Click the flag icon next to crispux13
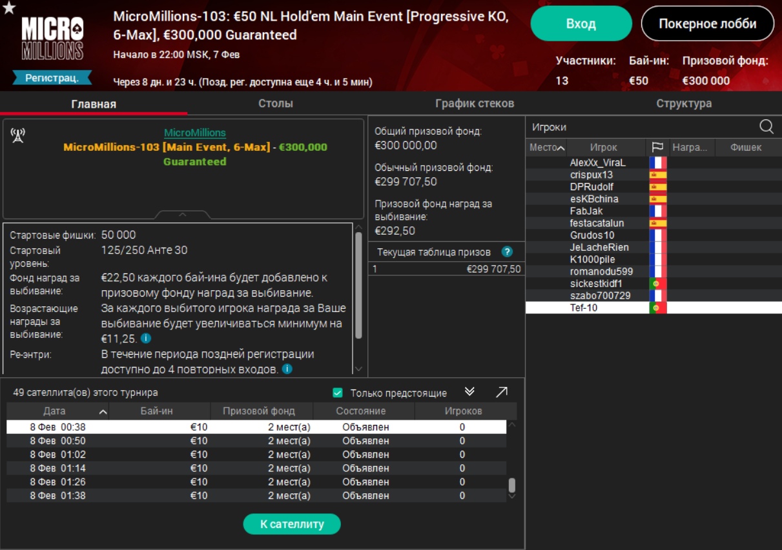 [x=657, y=175]
